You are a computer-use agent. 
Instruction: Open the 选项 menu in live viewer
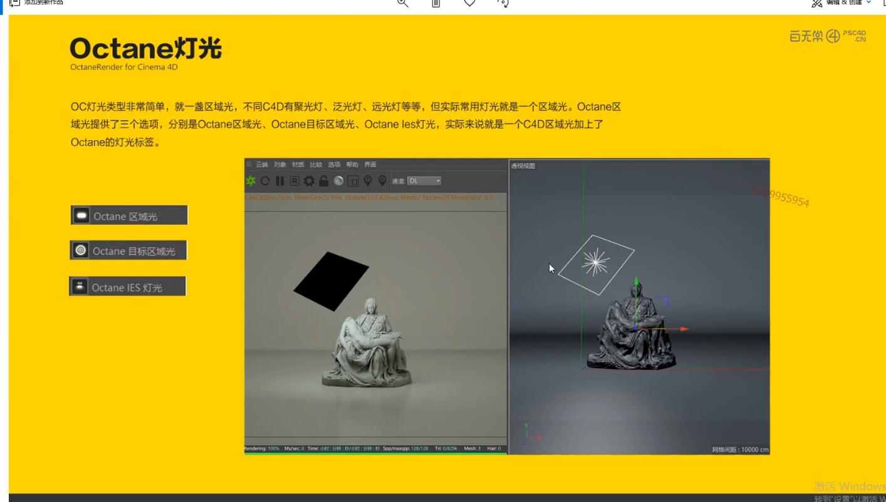pos(334,165)
